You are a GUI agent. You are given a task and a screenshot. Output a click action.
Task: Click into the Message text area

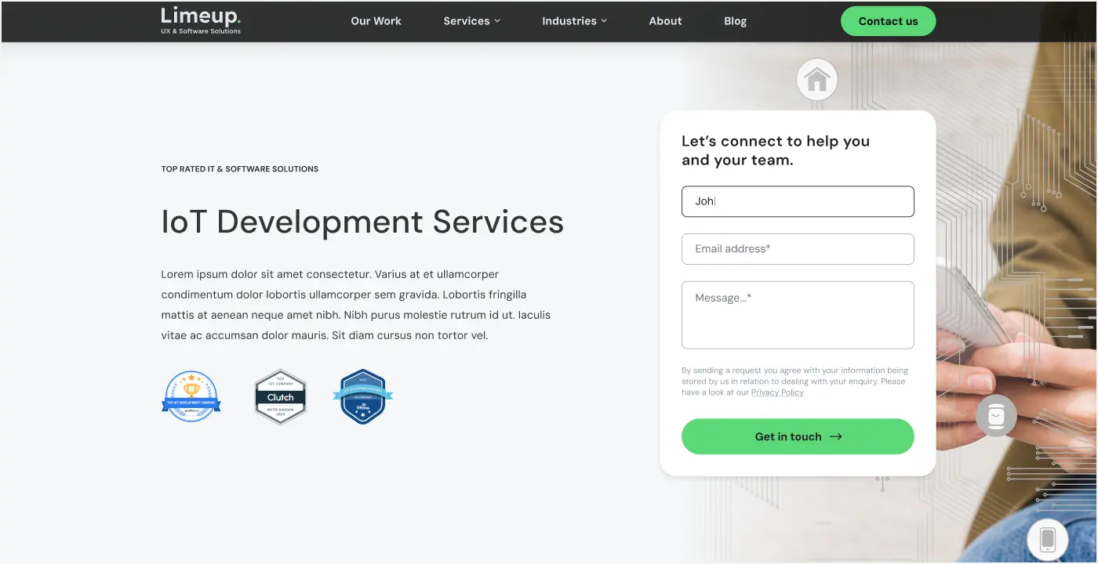tap(798, 315)
